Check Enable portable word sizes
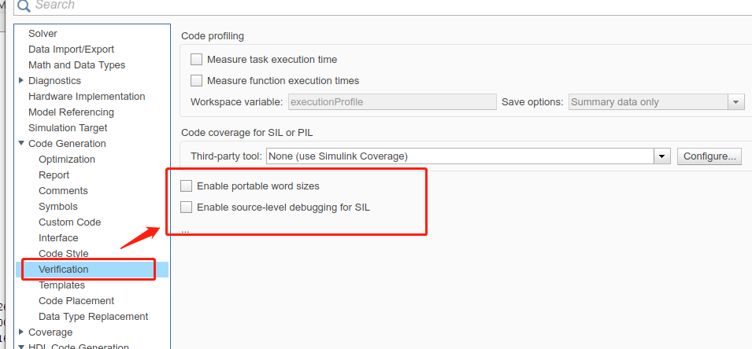 187,186
